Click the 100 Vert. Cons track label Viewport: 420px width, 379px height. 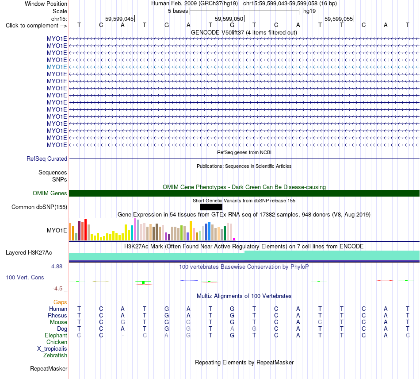pyautogui.click(x=25, y=277)
